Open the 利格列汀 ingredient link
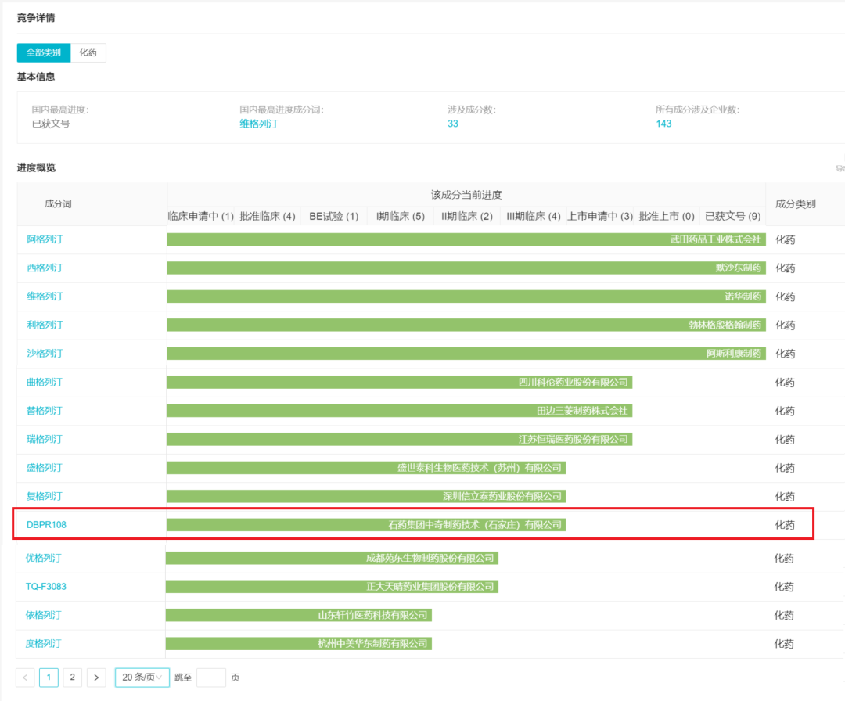The width and height of the screenshot is (845, 701). pos(45,325)
